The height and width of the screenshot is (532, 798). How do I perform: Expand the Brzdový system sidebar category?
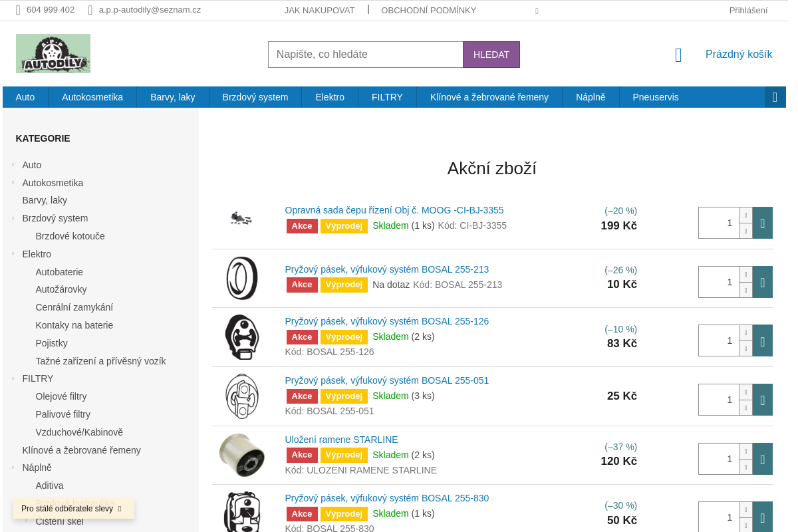point(13,218)
